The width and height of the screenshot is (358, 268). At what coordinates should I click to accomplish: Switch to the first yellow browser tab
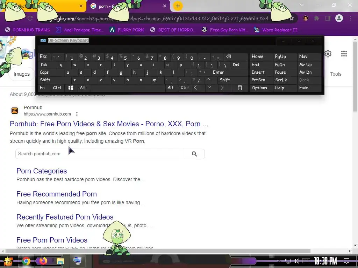point(43,6)
